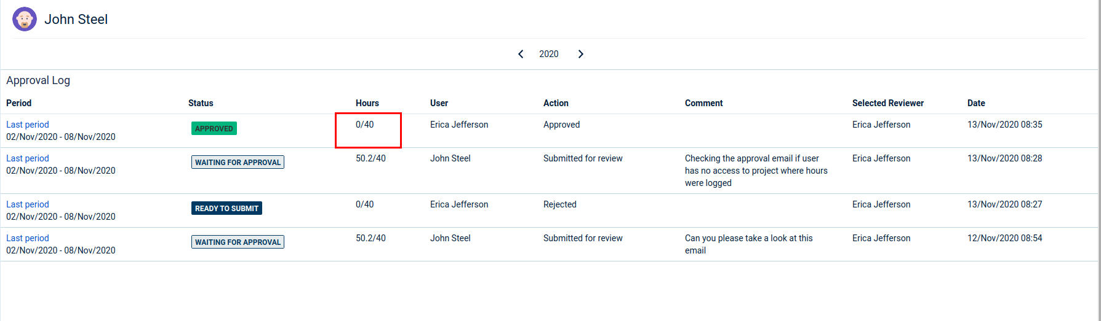Open Last period link in the Approved row
The height and width of the screenshot is (321, 1101).
pos(28,125)
